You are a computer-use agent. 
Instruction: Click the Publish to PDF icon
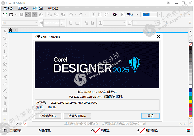(x=106, y=14)
